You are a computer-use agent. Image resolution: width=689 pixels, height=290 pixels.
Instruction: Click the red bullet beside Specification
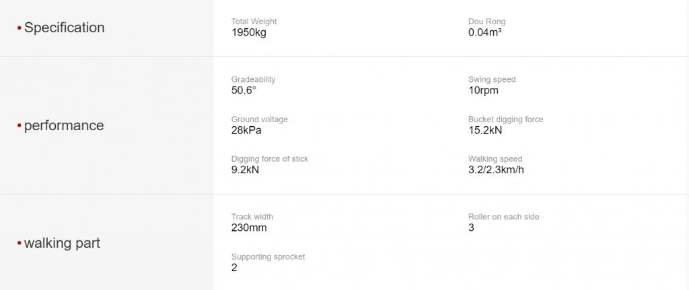click(20, 28)
